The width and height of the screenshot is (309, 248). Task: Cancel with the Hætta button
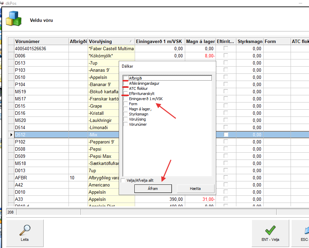coord(195,189)
